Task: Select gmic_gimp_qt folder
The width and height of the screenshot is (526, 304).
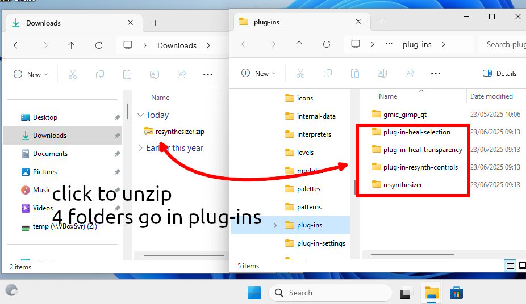Action: tap(399, 115)
